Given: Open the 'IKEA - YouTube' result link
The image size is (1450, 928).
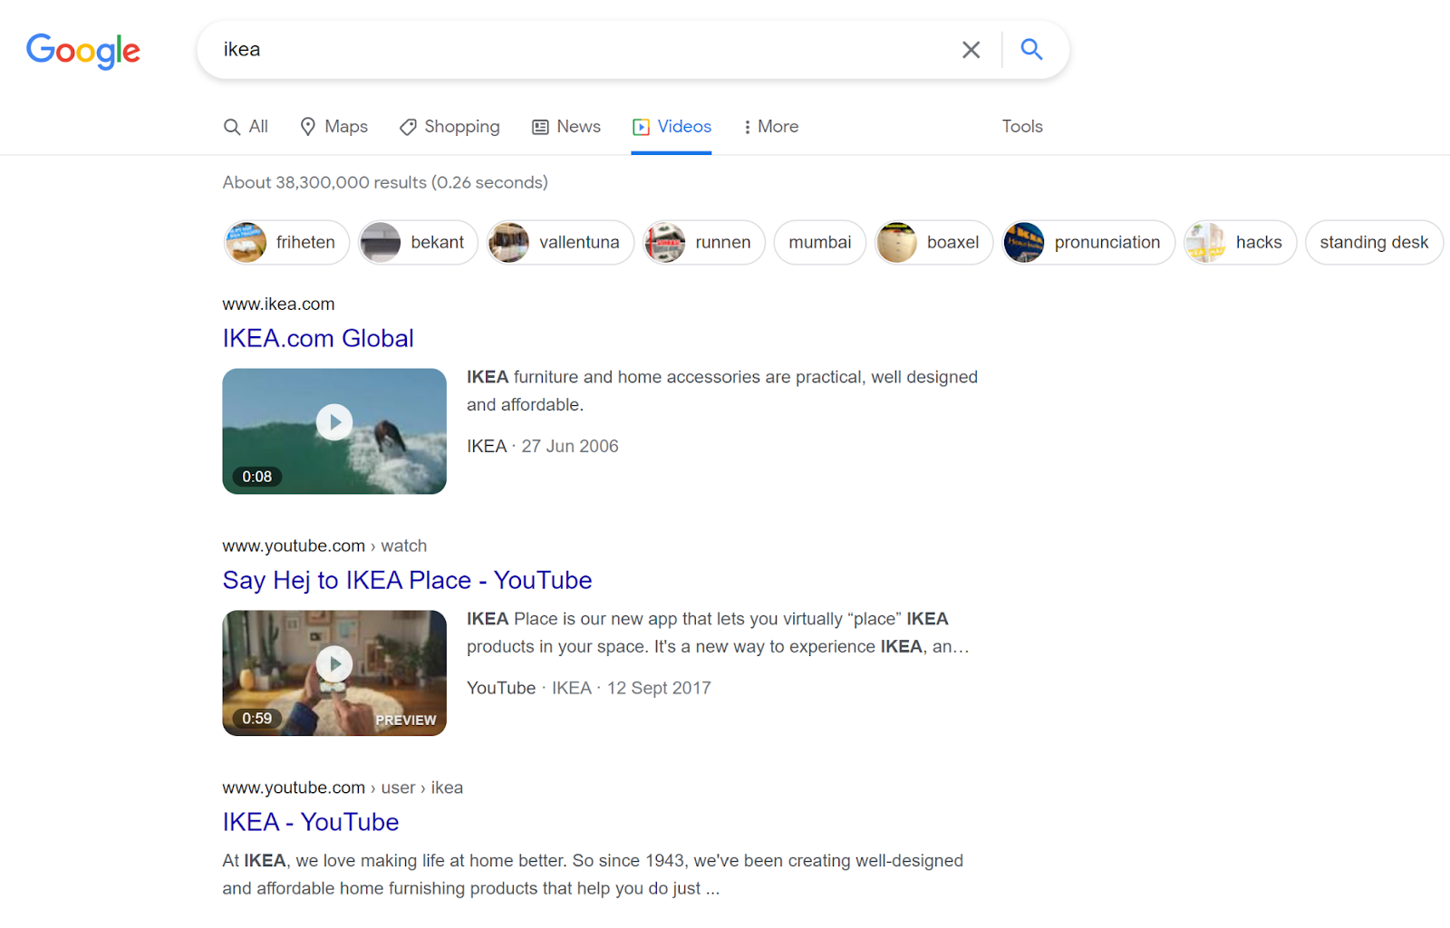Looking at the screenshot, I should click(x=311, y=823).
